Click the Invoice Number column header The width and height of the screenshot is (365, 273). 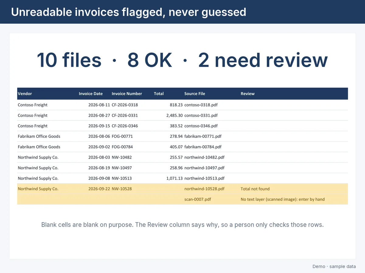(x=127, y=94)
